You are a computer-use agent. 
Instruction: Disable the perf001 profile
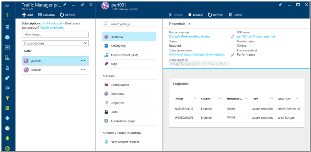(x=195, y=15)
